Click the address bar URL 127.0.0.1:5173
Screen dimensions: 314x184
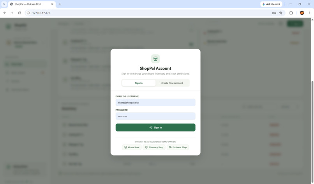coord(41,13)
